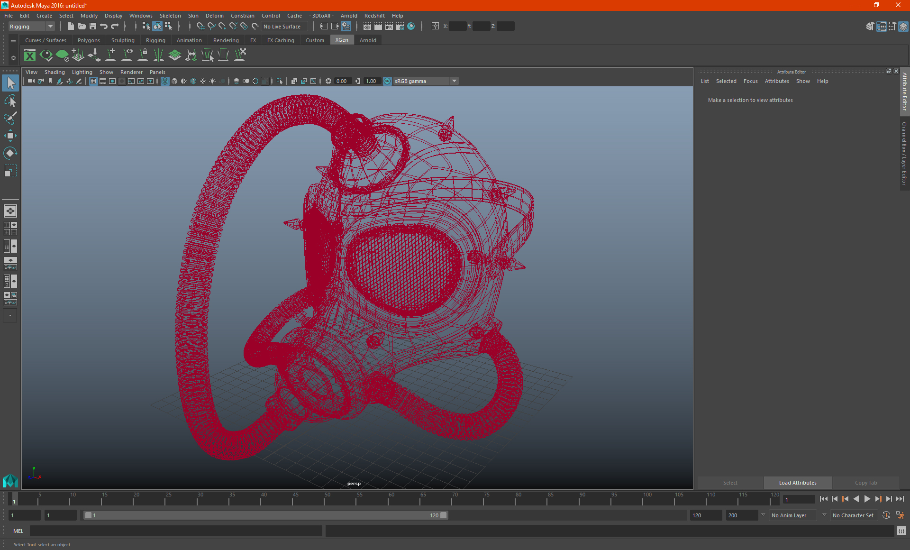Open the Windows menu
The width and height of the screenshot is (910, 550).
[140, 15]
